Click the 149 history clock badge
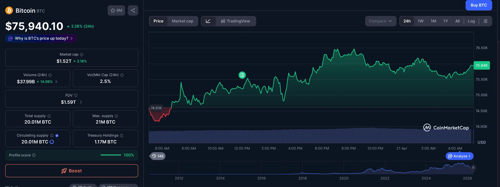This screenshot has height=187, width=500. point(158,156)
